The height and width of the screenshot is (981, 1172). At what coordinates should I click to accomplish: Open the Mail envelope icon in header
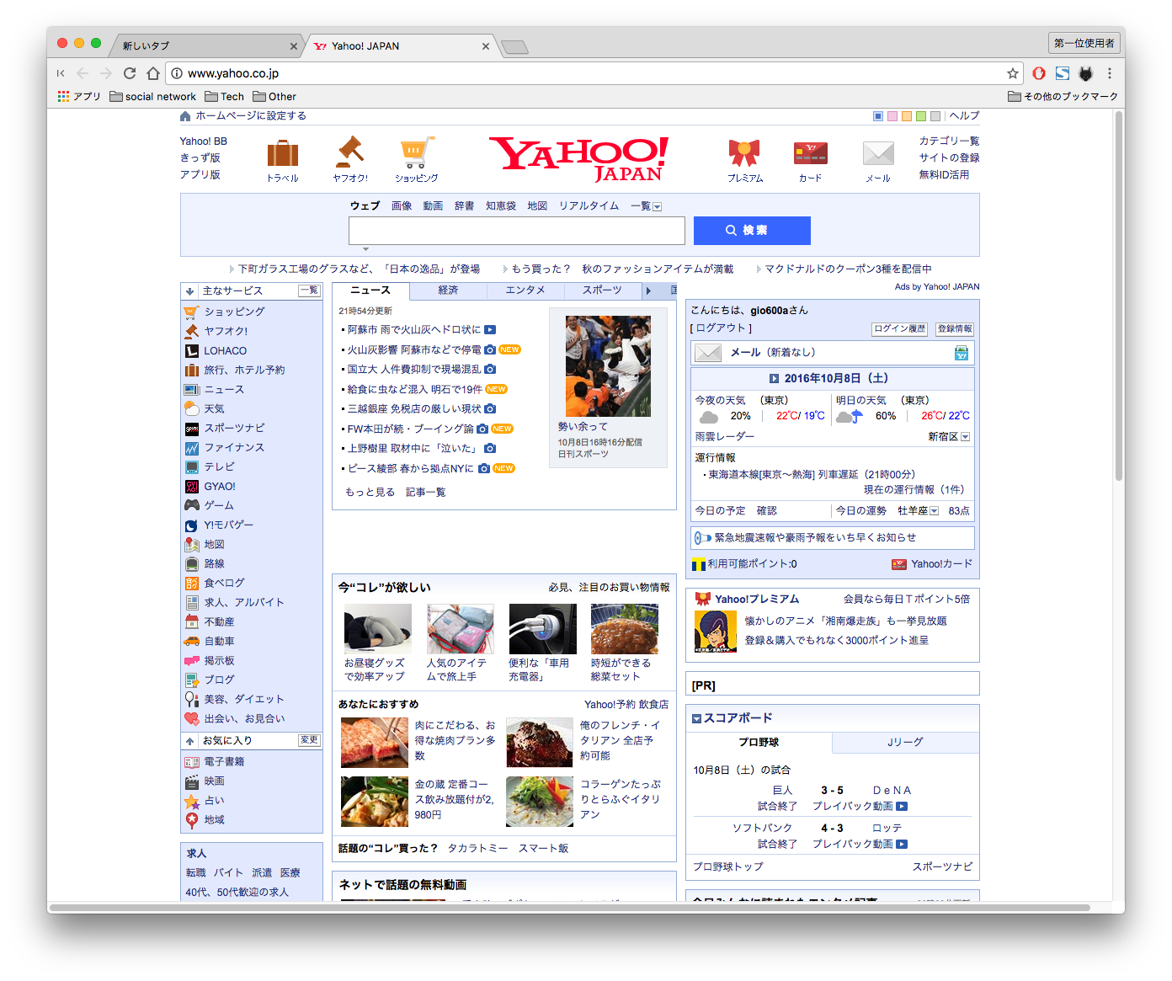click(x=878, y=153)
